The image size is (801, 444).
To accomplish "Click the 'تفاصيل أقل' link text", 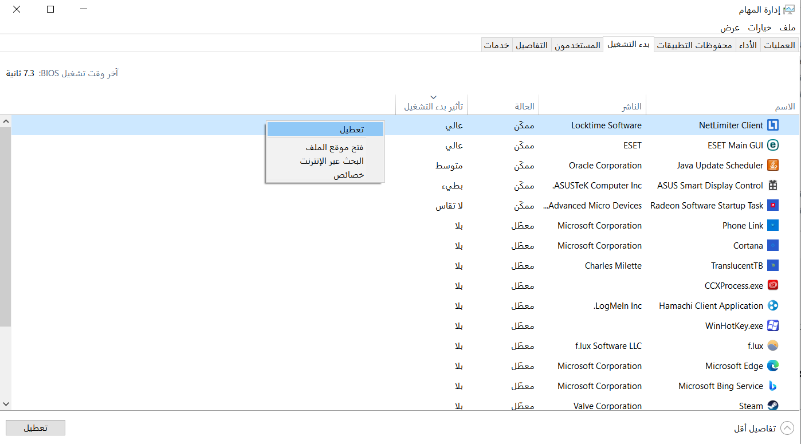I will [755, 429].
